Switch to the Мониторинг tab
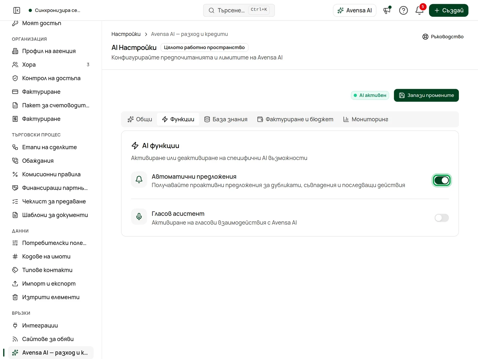The image size is (478, 359). 366,119
